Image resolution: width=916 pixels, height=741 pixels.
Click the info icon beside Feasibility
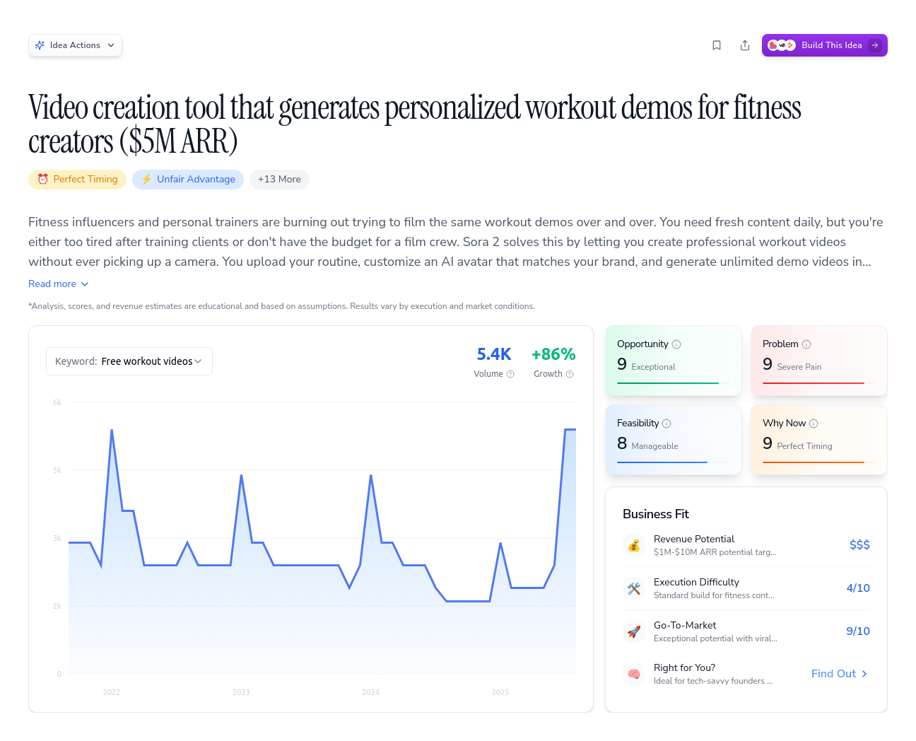[x=667, y=424]
